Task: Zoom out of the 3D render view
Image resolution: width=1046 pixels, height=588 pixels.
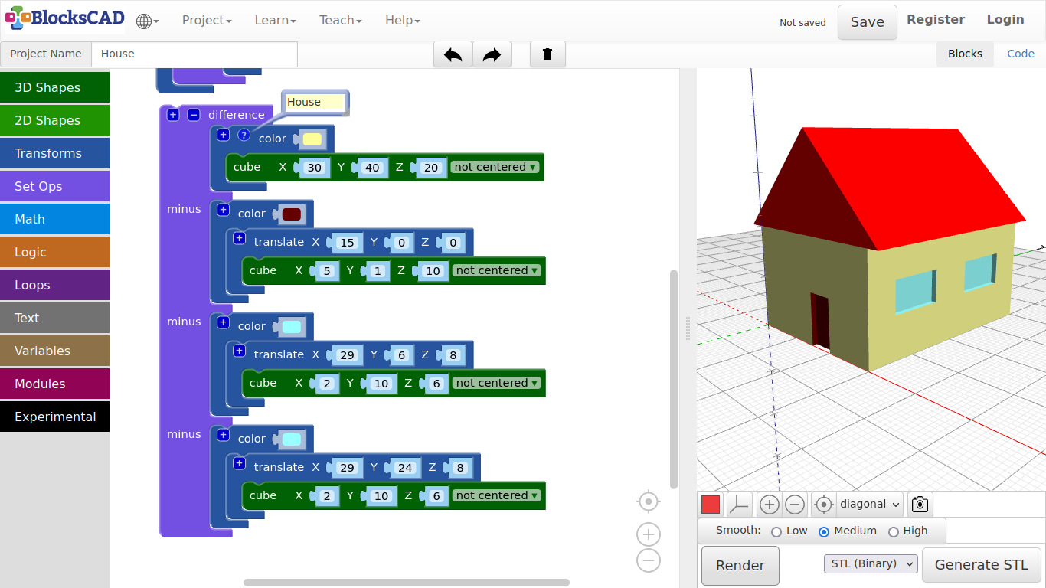Action: coord(795,505)
